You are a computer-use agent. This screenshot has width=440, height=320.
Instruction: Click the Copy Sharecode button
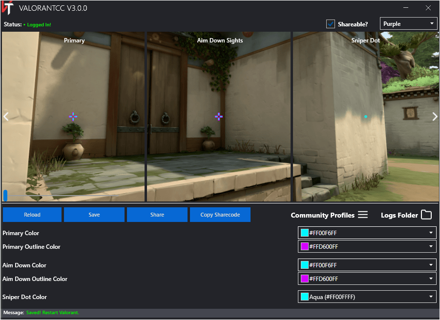pyautogui.click(x=220, y=215)
